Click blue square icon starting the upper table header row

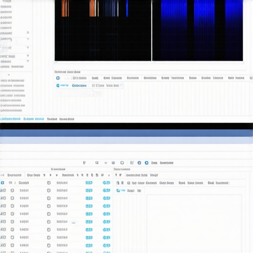pos(58,78)
